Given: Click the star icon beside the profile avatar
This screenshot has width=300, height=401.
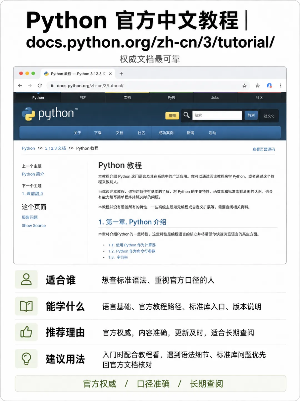Looking at the screenshot, I should 257,85.
